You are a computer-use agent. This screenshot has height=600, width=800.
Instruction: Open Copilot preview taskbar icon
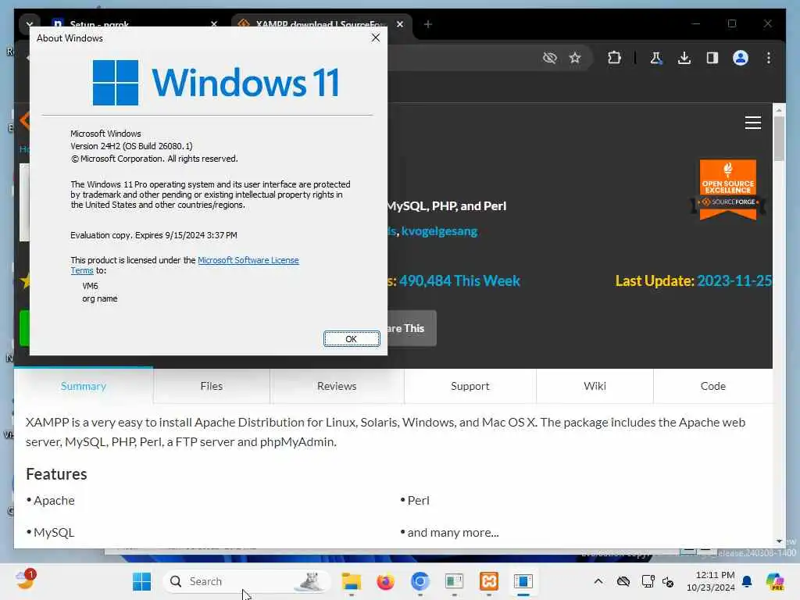click(775, 581)
